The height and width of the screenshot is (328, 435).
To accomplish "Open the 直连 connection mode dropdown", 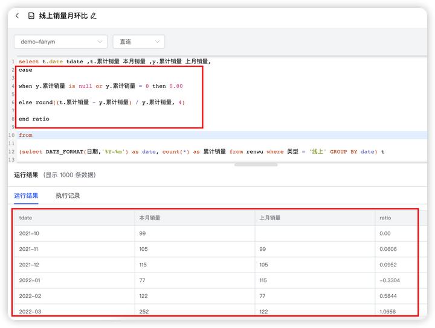I will [139, 42].
